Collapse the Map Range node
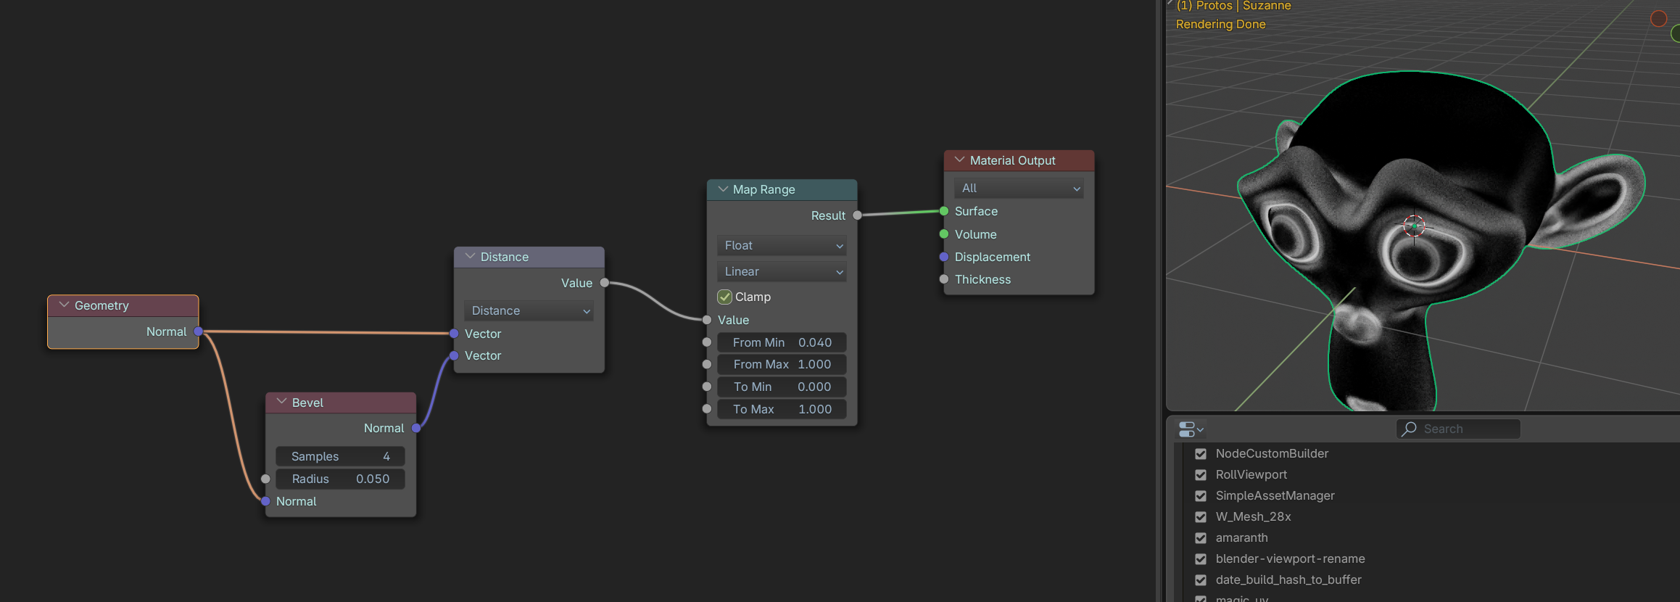 point(722,189)
